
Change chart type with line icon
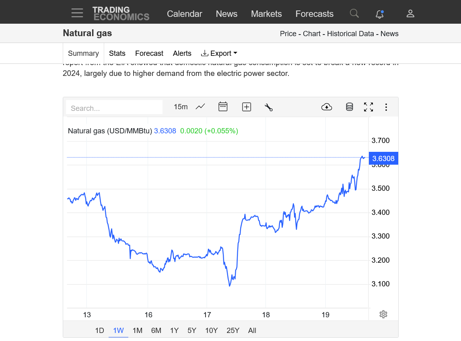coord(200,107)
